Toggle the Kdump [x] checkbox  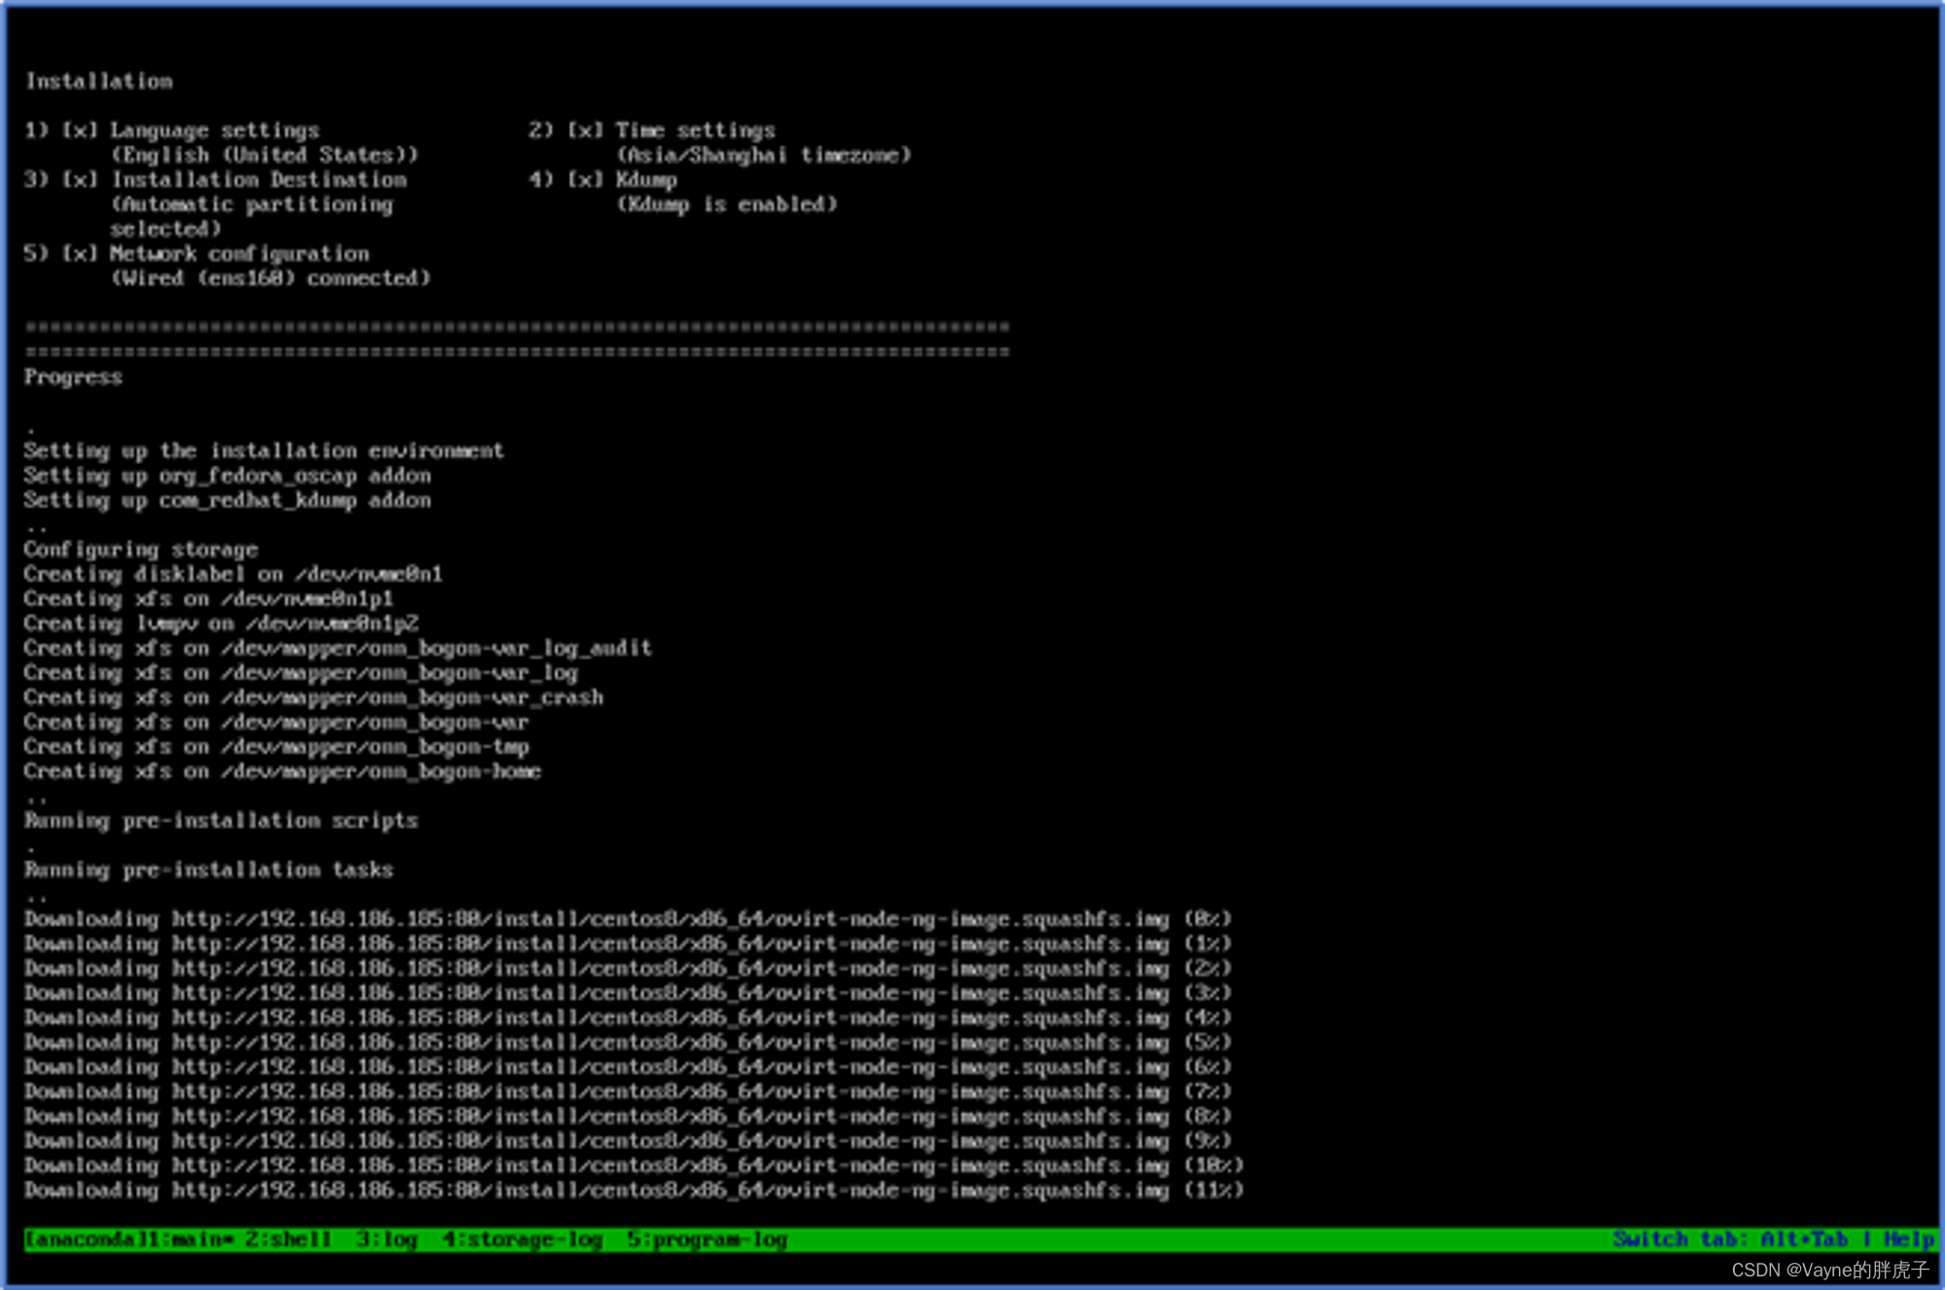[x=585, y=180]
